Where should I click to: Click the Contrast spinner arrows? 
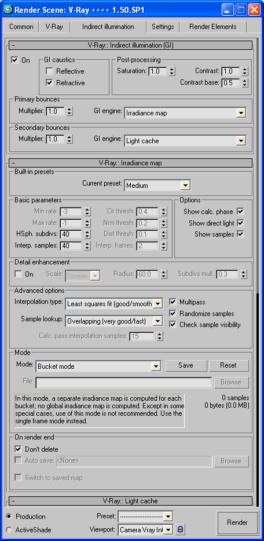[x=245, y=71]
